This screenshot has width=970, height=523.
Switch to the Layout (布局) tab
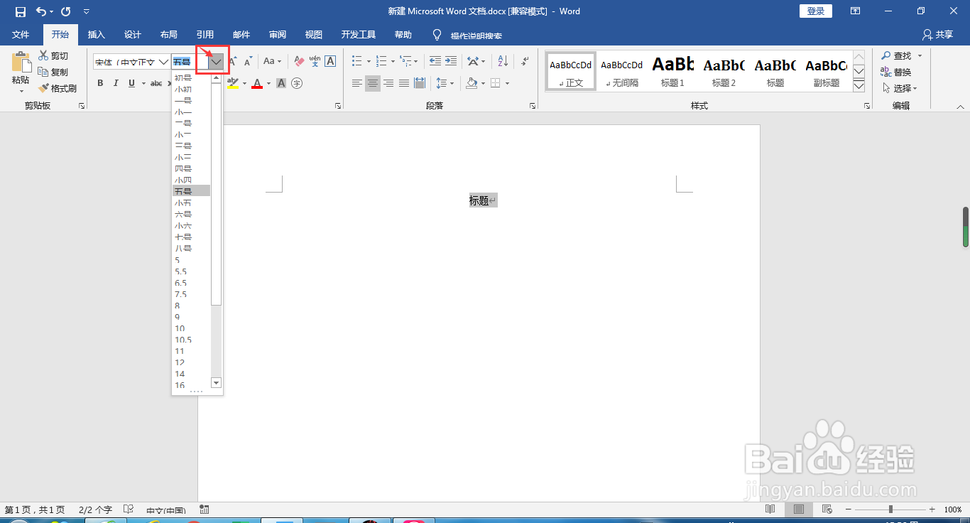click(168, 35)
